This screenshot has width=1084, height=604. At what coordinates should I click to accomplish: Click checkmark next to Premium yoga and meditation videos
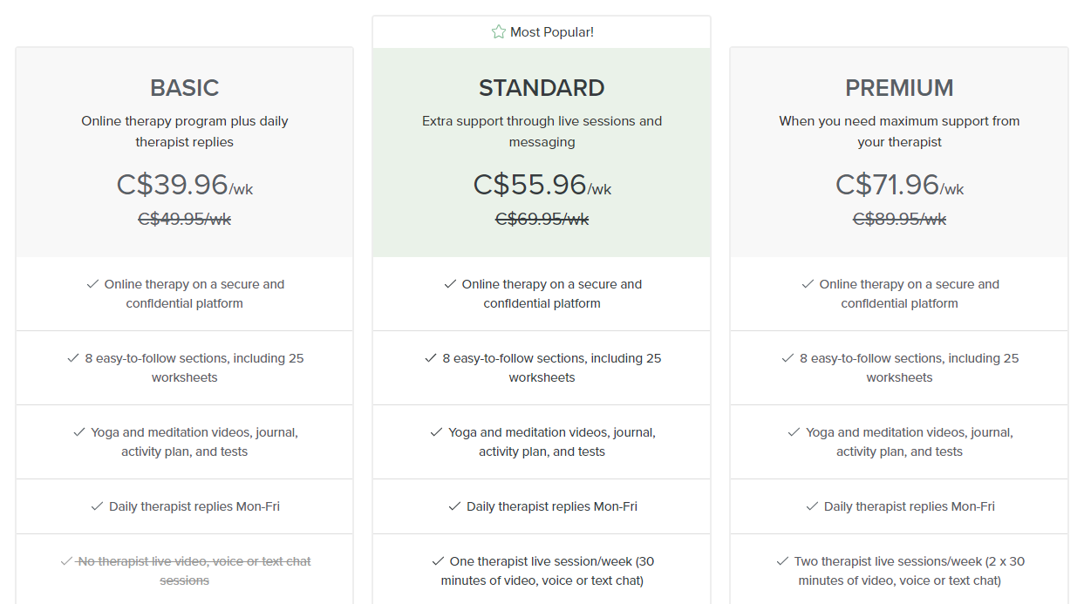pos(794,432)
